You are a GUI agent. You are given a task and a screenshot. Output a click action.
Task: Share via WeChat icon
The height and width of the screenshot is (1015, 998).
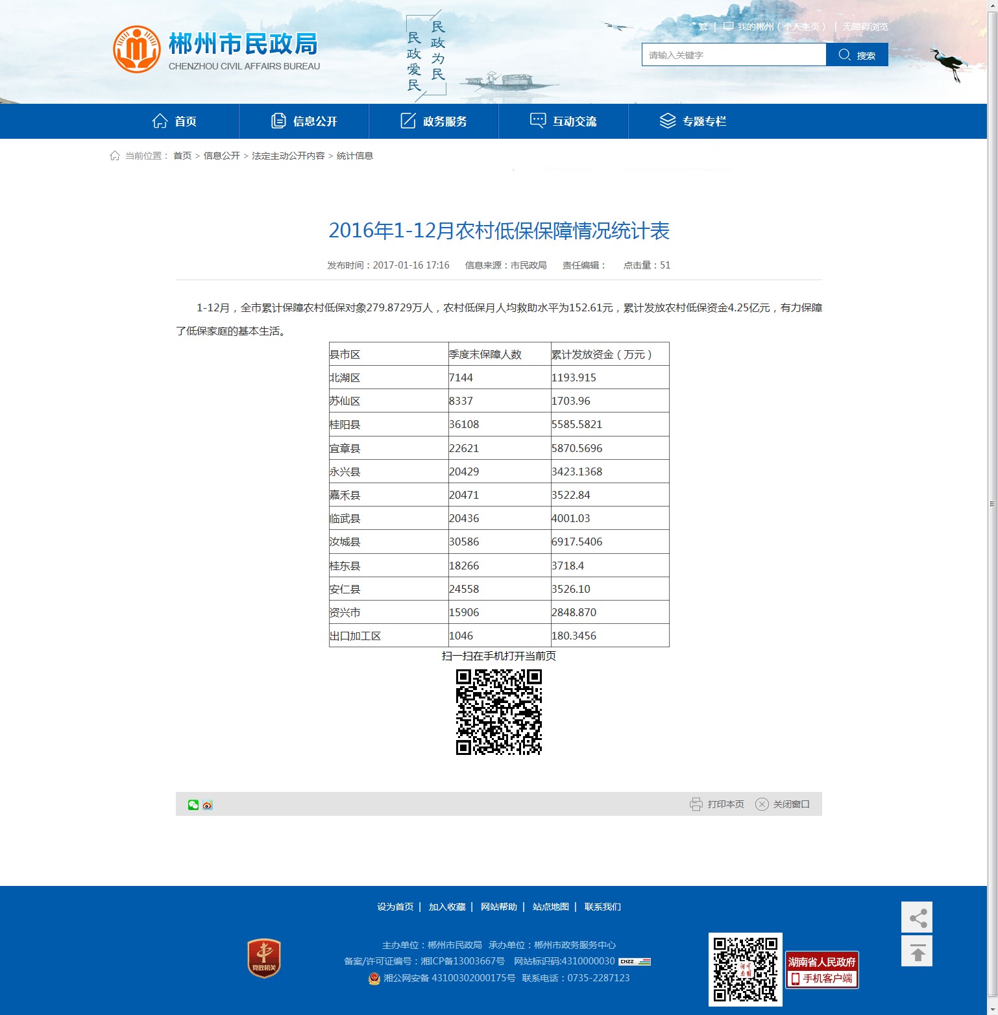[193, 805]
